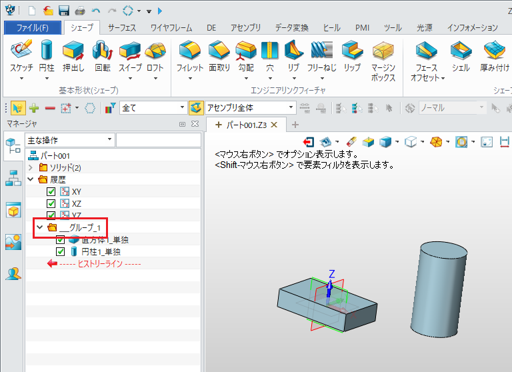Switch to the PMI tab
512x372 pixels.
[x=362, y=28]
